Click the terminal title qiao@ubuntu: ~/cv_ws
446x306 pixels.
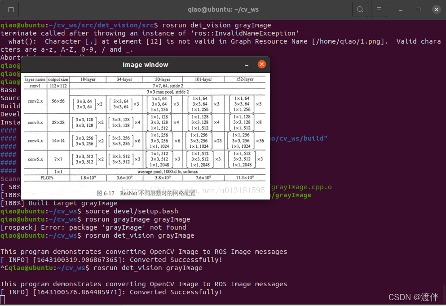(x=223, y=9)
